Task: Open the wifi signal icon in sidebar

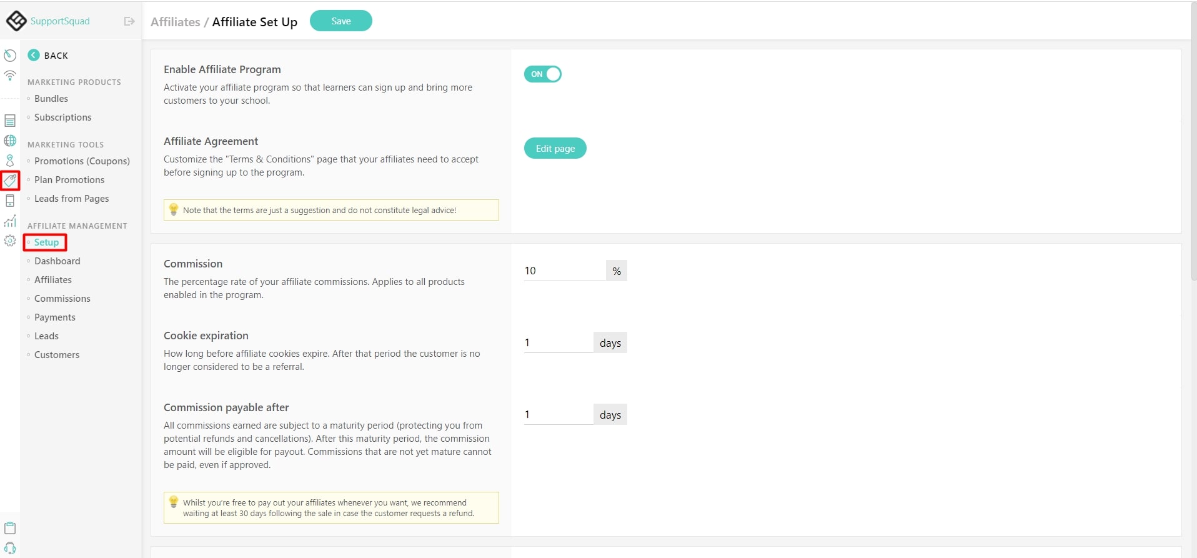Action: pos(10,76)
